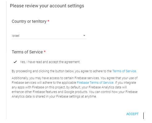This screenshot has height=123, width=152.
Task: Open the Firebase Terms of Service link
Action: [x=95, y=83]
